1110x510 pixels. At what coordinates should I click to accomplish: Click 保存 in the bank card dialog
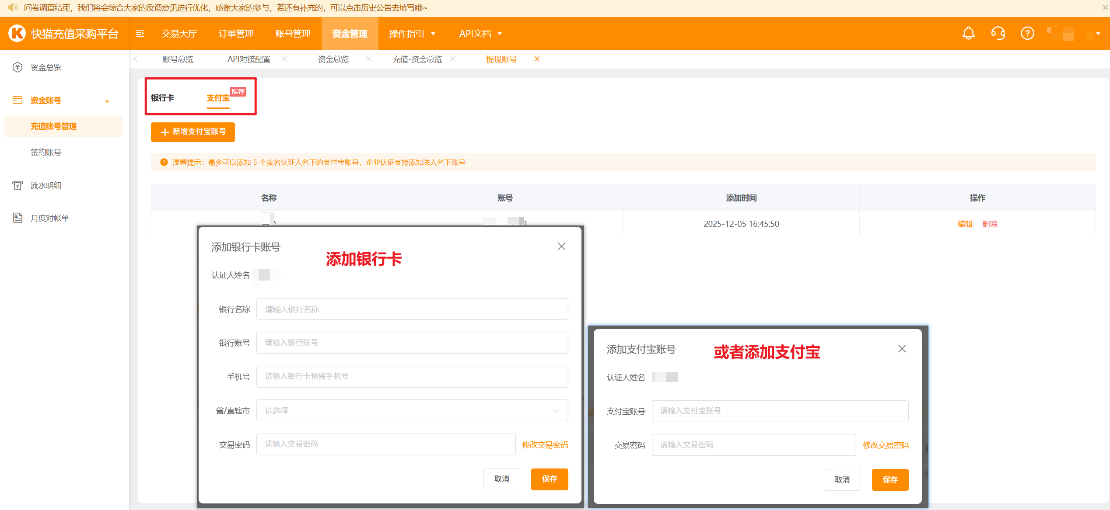550,479
